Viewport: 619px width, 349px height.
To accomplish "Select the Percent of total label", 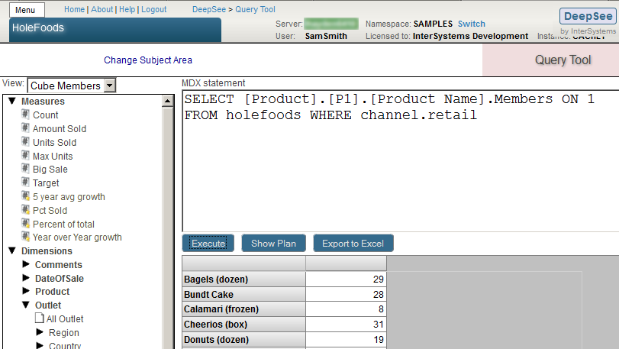I will [63, 225].
